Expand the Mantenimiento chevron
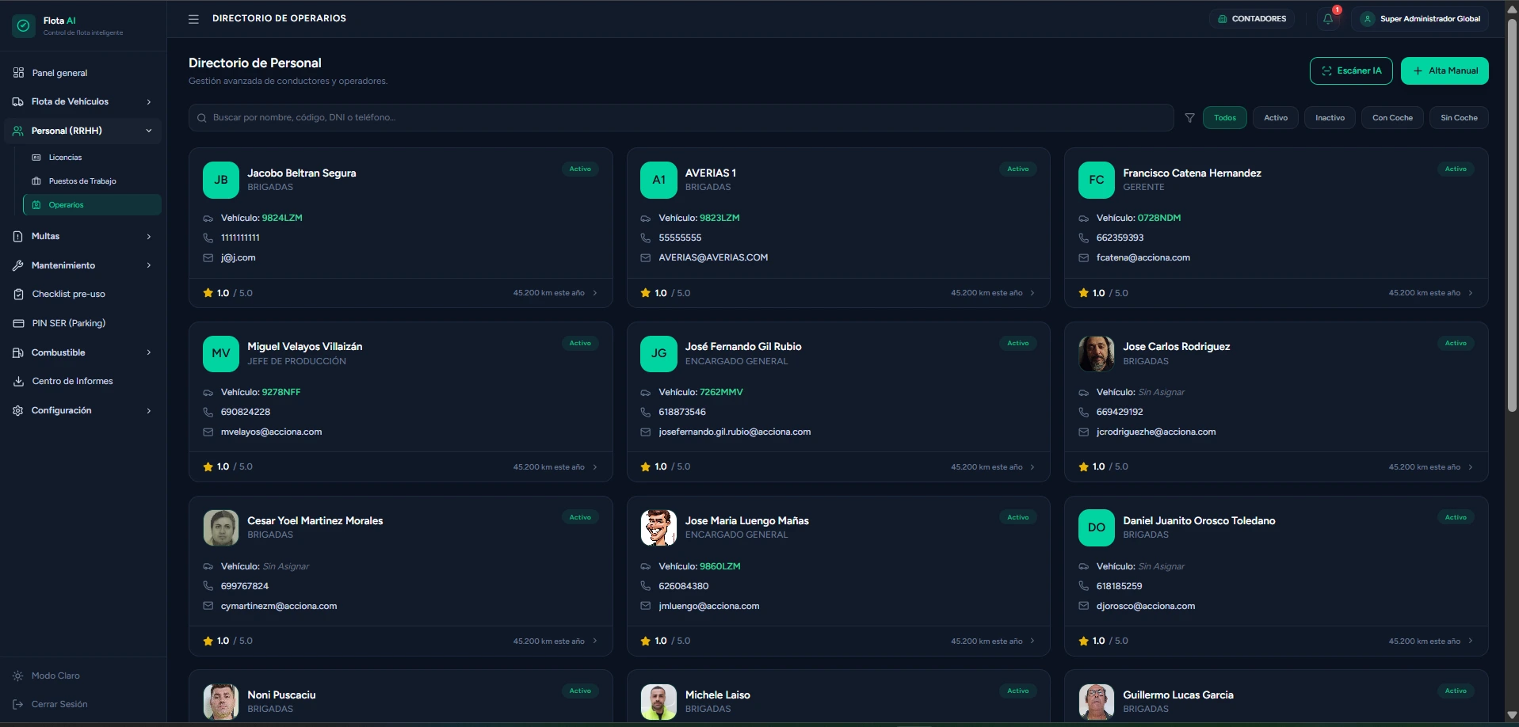 [x=149, y=265]
